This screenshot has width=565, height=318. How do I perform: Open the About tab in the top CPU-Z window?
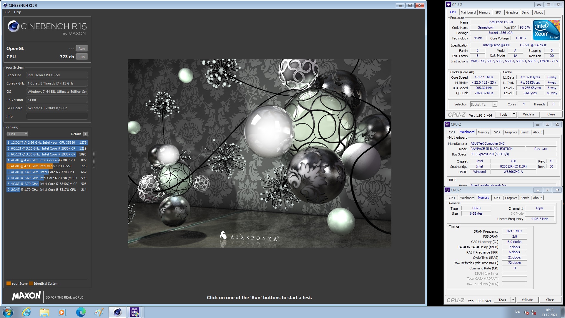pos(539,12)
